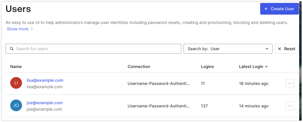Click joe's Username-Password-Authenti... connection cell
This screenshot has width=303, height=122.
click(159, 106)
